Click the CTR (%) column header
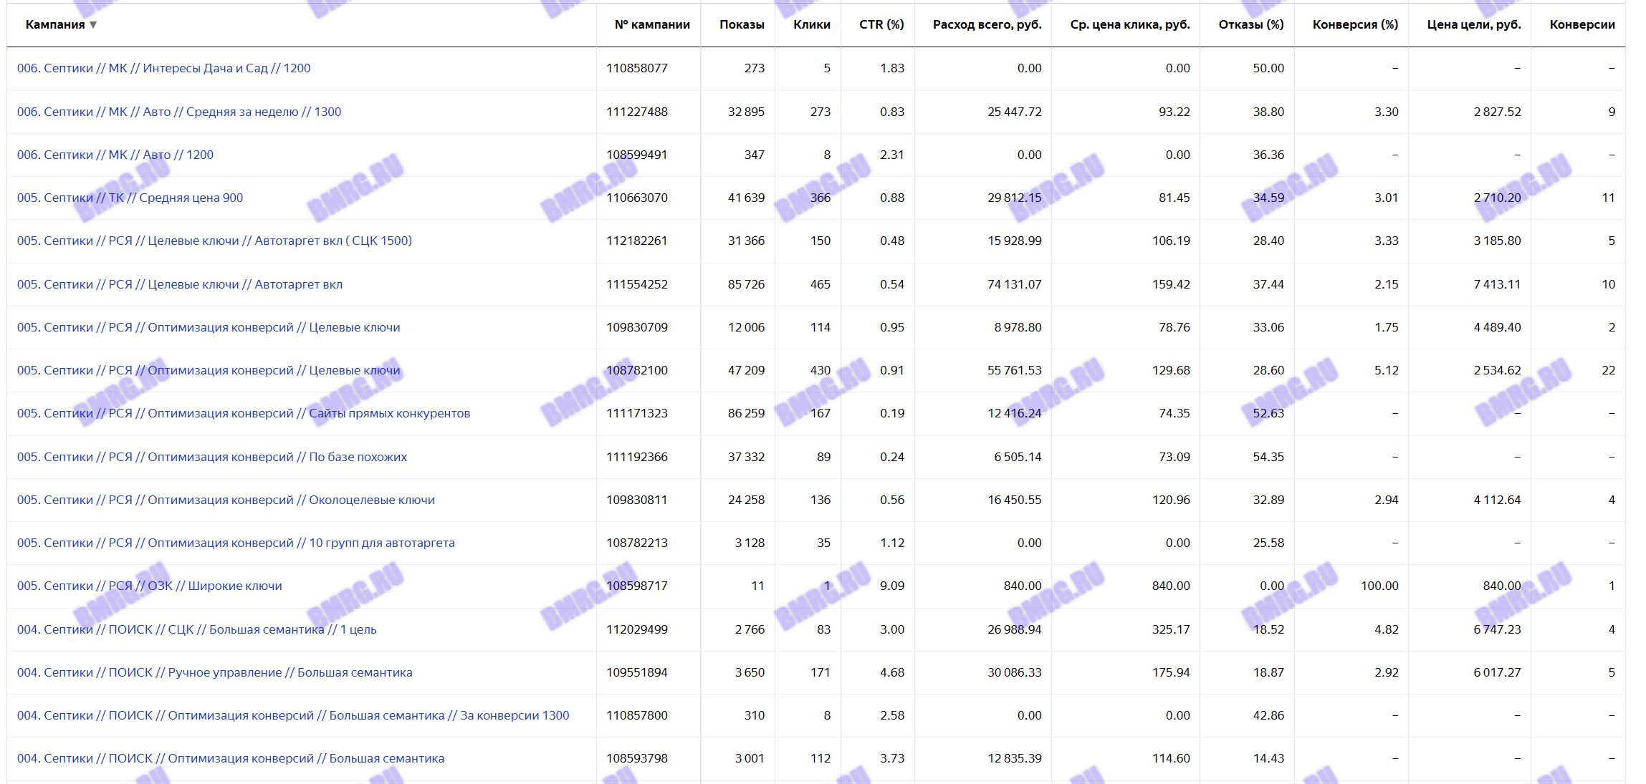The image size is (1646, 784). point(881,24)
